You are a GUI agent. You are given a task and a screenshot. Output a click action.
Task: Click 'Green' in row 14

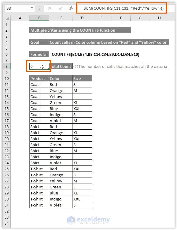coord(61,102)
